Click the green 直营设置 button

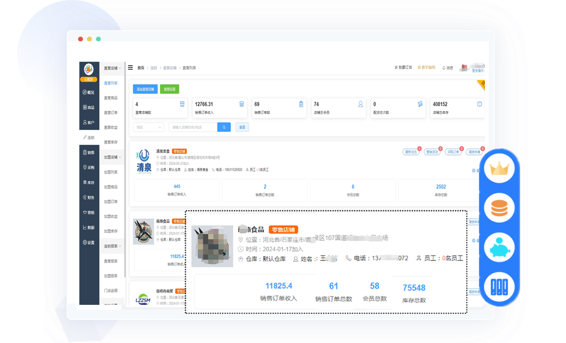(169, 89)
